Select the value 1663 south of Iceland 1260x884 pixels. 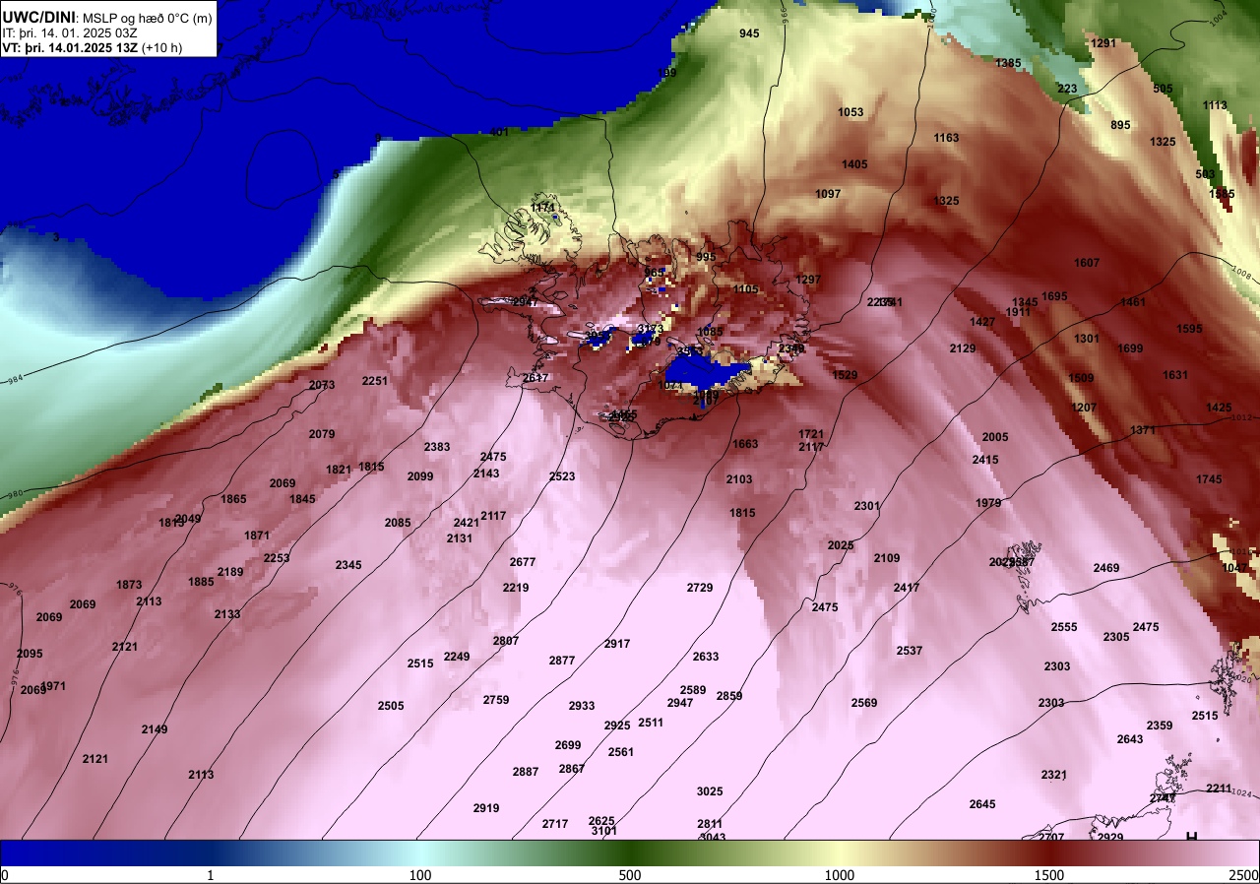pos(745,444)
